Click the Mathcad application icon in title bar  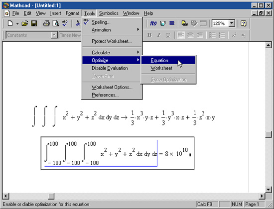tap(6, 5)
